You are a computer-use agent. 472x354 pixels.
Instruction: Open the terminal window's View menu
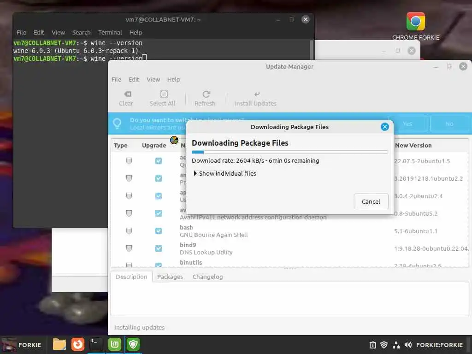[58, 33]
